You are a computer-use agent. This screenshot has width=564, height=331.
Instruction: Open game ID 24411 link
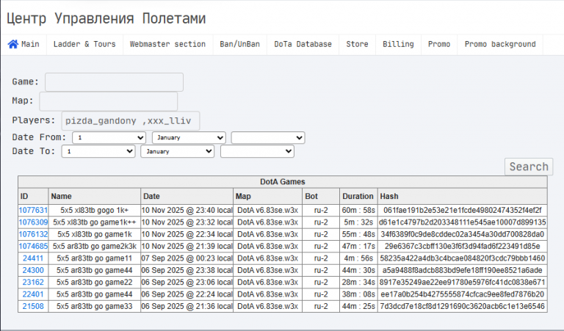(33, 258)
